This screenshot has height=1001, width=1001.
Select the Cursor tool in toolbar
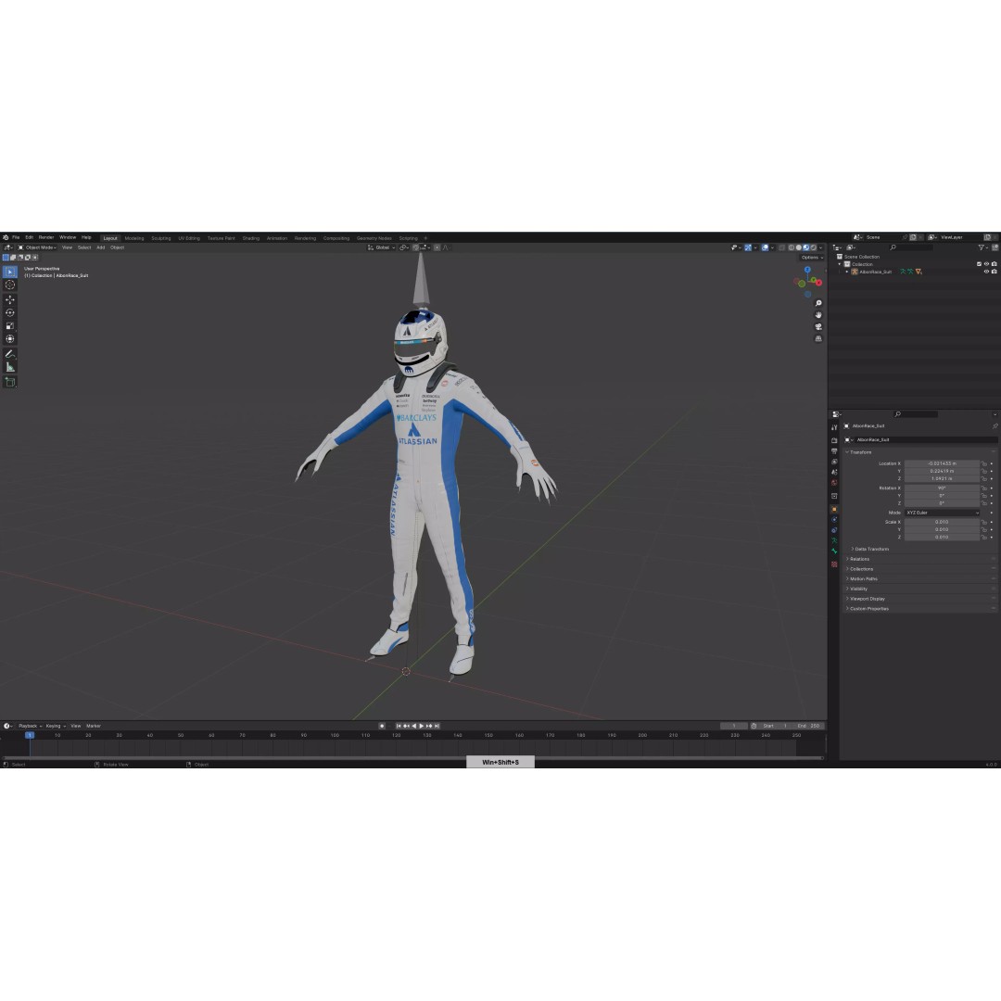[10, 285]
